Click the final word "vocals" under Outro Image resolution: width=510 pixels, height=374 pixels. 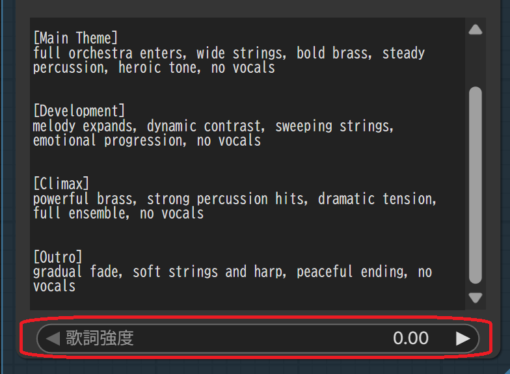(x=54, y=286)
